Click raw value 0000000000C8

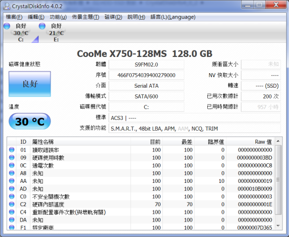pyautogui.click(x=255, y=166)
